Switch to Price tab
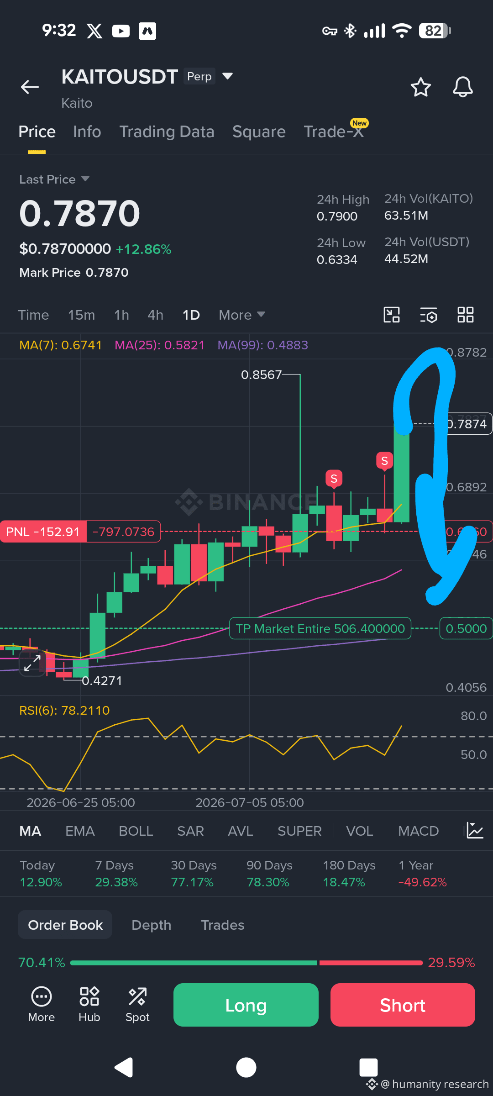This screenshot has width=493, height=1096. coord(37,132)
